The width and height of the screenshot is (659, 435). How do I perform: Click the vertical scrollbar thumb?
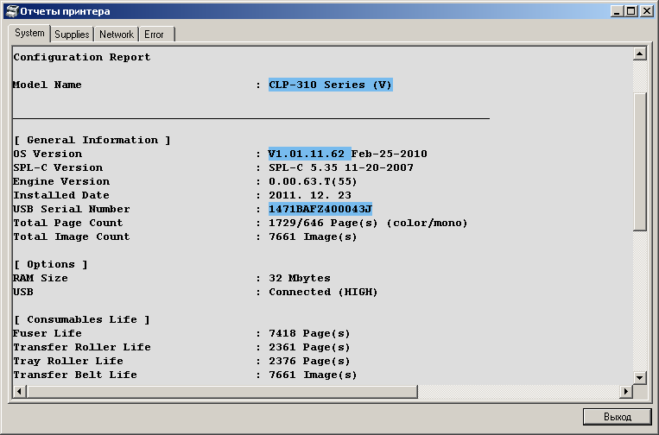[x=639, y=161]
